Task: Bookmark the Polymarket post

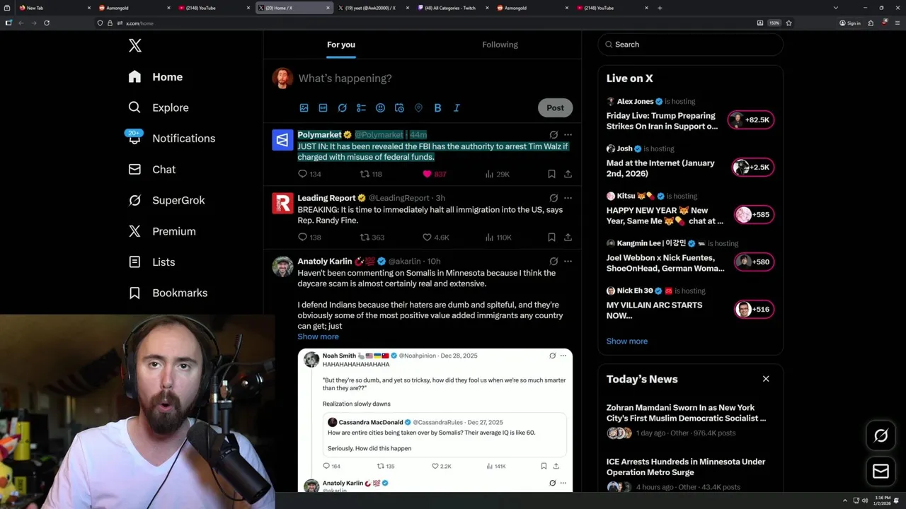Action: pos(551,174)
